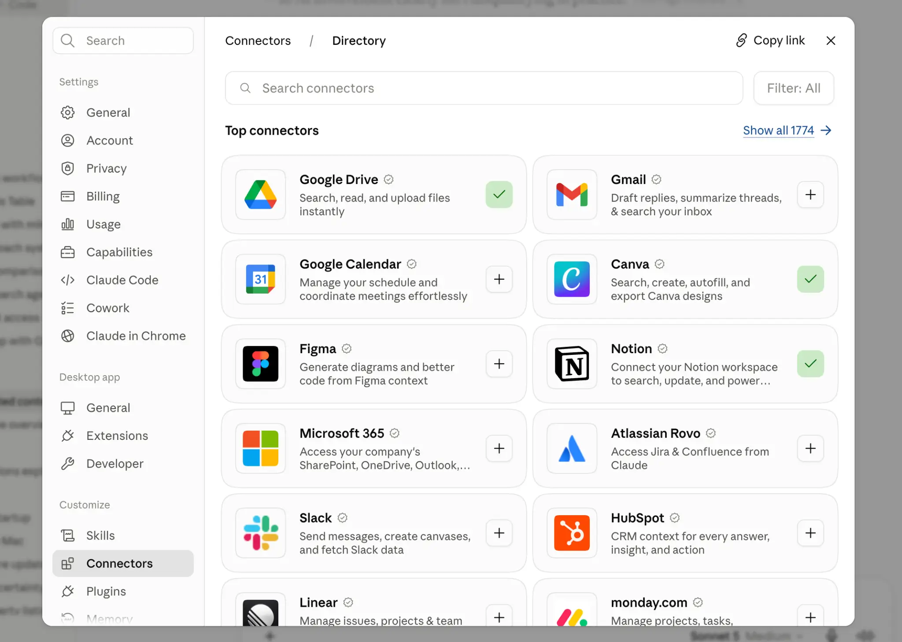Open Capabilities settings

(123, 252)
